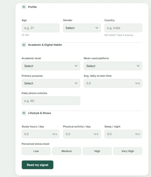Click the 02 badge next to Academic & Digital Habits

point(24,45)
